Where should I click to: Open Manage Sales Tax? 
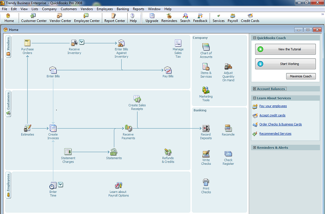[x=178, y=43]
